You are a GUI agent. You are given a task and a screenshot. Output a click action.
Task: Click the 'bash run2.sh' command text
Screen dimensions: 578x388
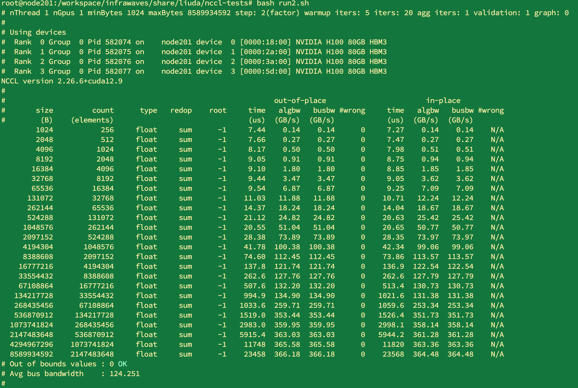282,3
